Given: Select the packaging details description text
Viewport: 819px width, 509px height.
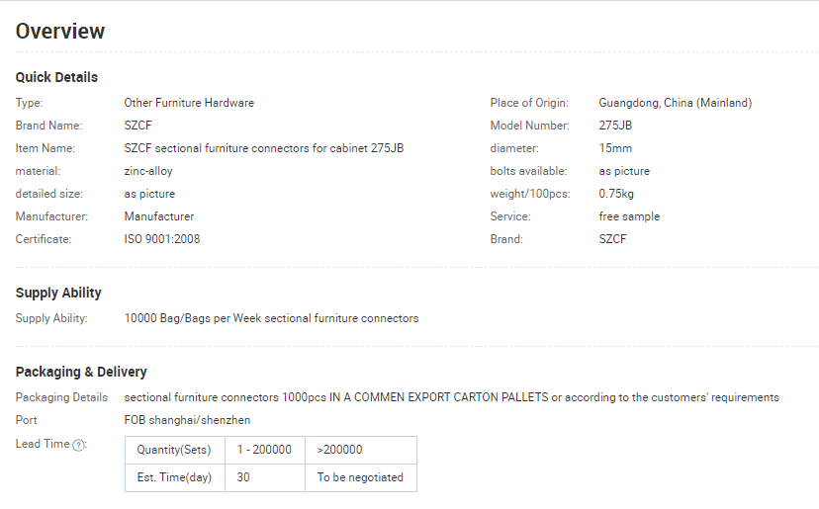Looking at the screenshot, I should 451,397.
